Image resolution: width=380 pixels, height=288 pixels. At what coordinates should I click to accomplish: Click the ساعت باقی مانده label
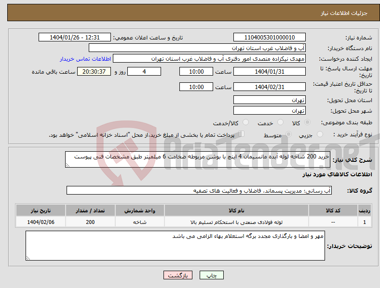tap(54, 72)
